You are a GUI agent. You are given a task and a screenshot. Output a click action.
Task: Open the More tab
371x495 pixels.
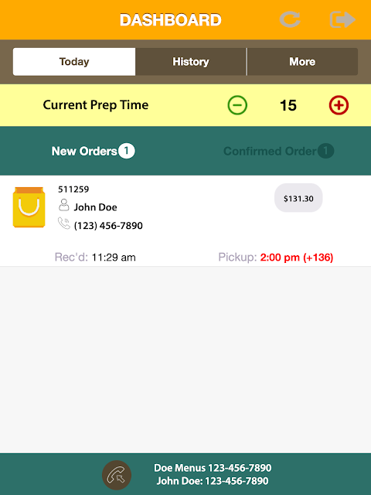(x=302, y=62)
